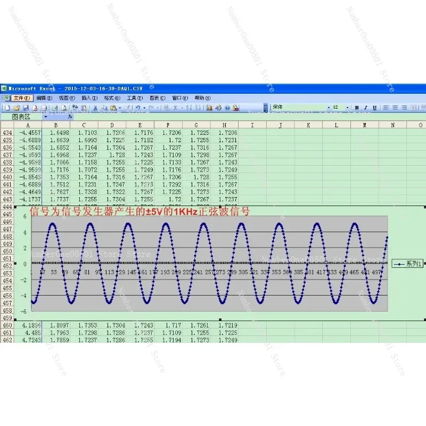Click the Cut scissors icon
The image size is (426, 426).
[x=96, y=108]
